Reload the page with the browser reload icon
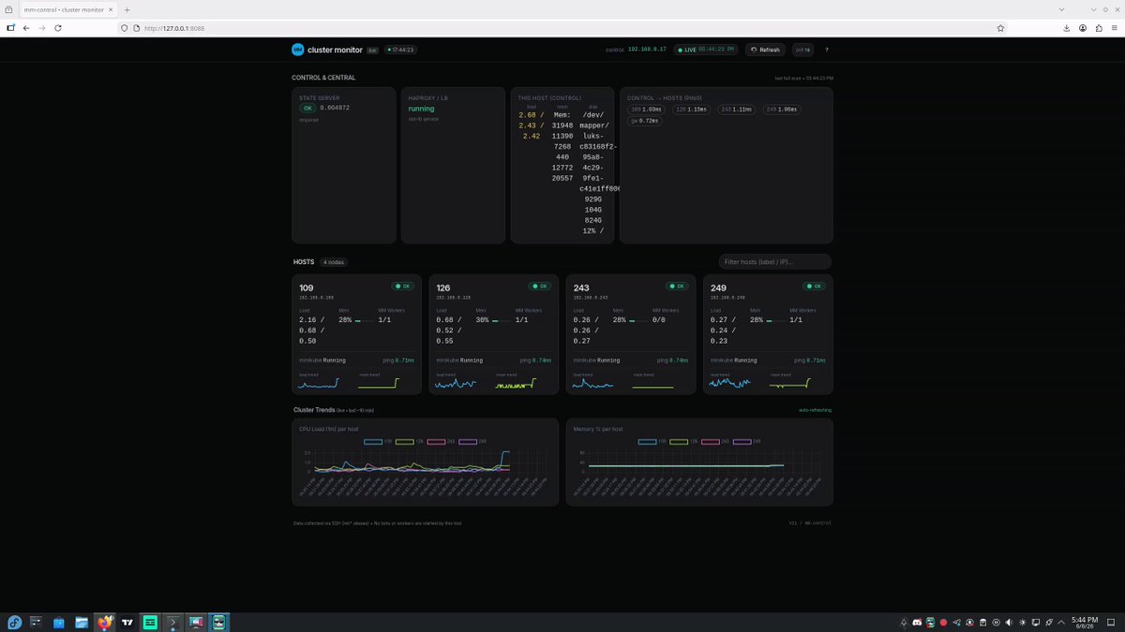 tap(58, 28)
